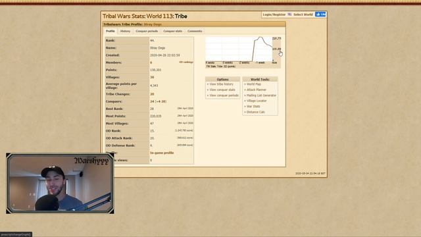Click the Stray Dogs name in profile header
Viewport: 421px width, 237px height.
[x=153, y=24]
